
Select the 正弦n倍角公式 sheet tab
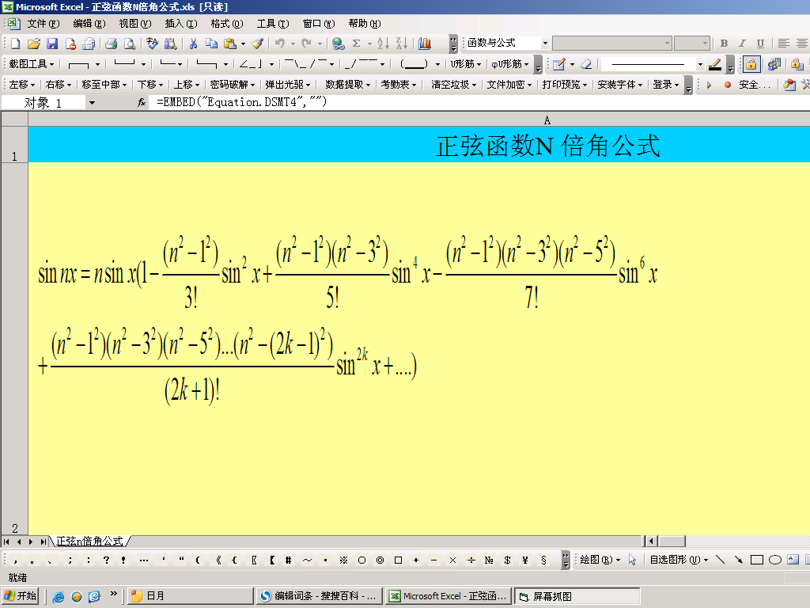tap(89, 541)
